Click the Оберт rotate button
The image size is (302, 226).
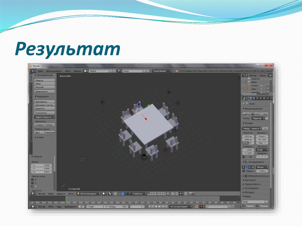(45, 84)
